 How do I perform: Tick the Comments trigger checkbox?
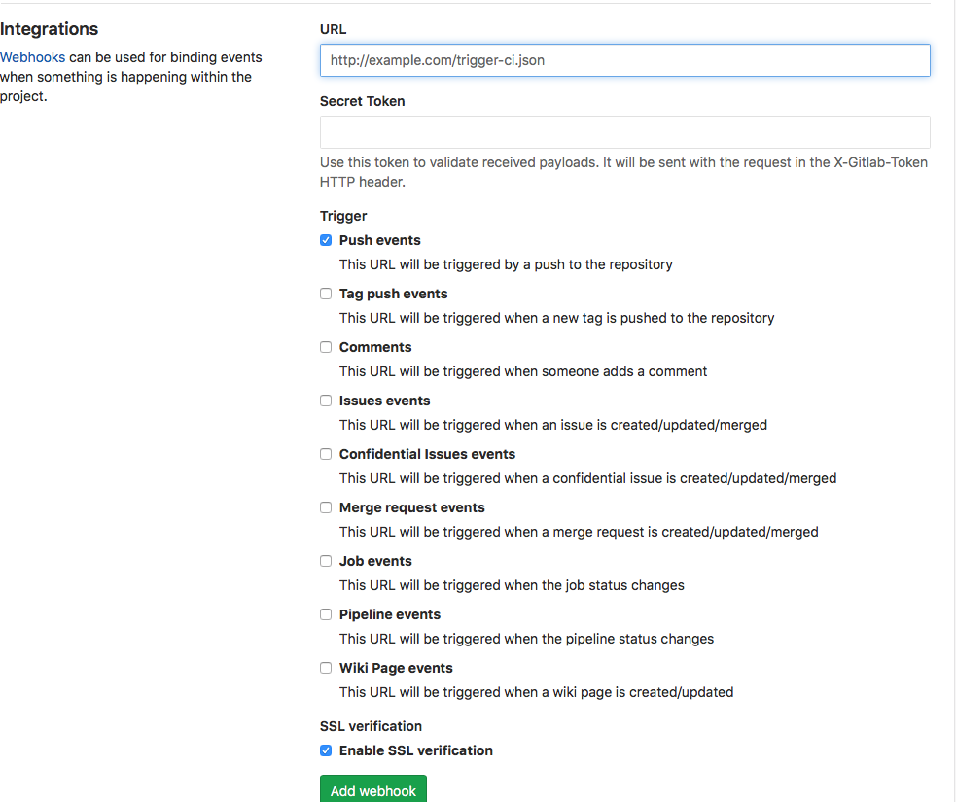coord(326,347)
